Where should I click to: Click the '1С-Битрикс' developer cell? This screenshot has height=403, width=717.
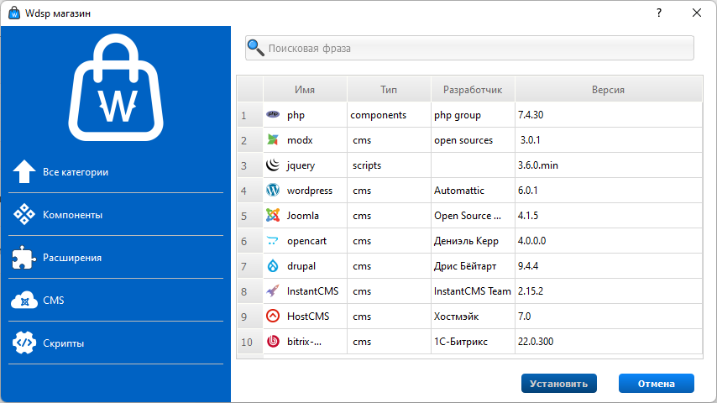[473, 341]
